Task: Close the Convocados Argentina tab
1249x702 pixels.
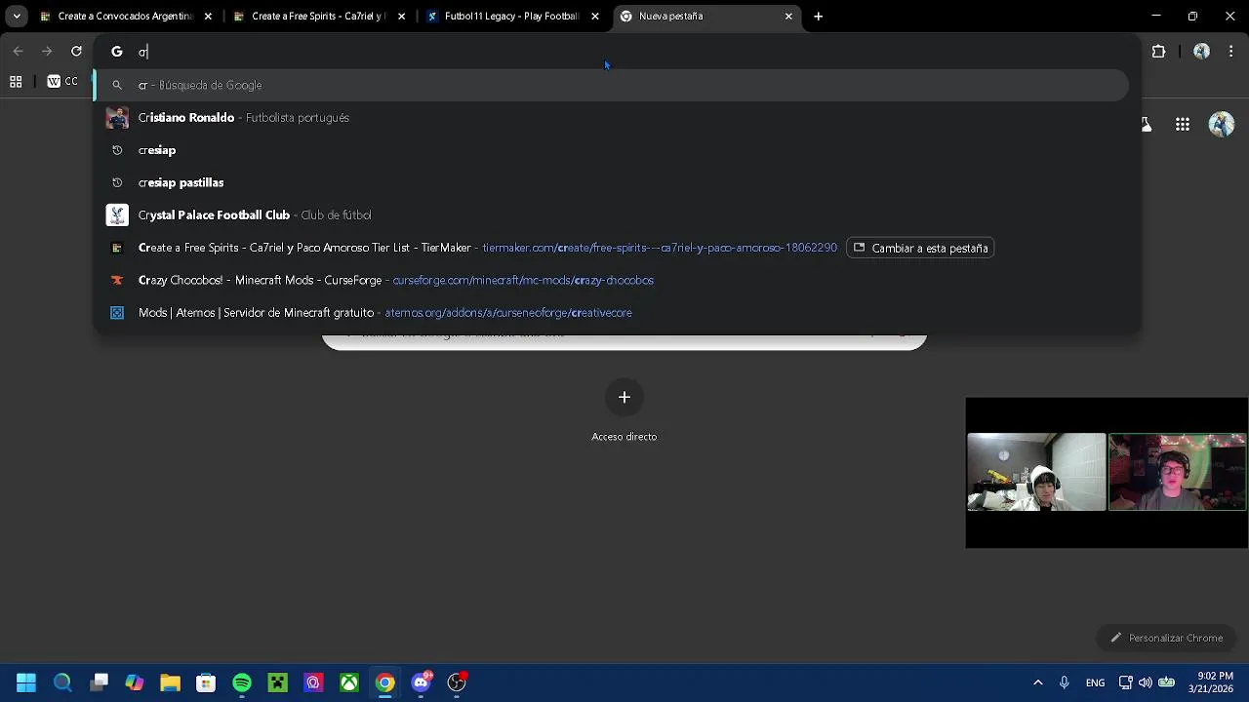Action: coord(208,17)
